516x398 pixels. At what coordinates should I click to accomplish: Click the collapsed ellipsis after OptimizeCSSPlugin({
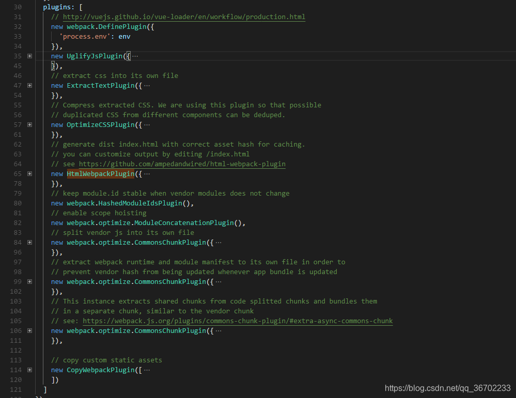[x=147, y=124]
